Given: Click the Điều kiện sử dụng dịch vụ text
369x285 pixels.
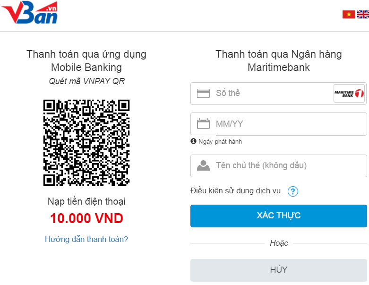Looking at the screenshot, I should click(x=235, y=191).
